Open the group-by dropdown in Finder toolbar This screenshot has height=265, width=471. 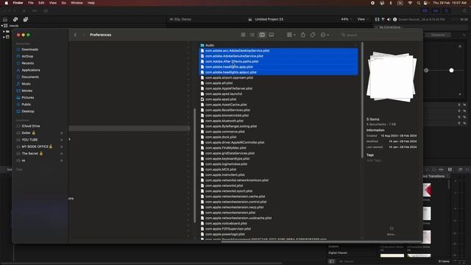click(x=291, y=35)
